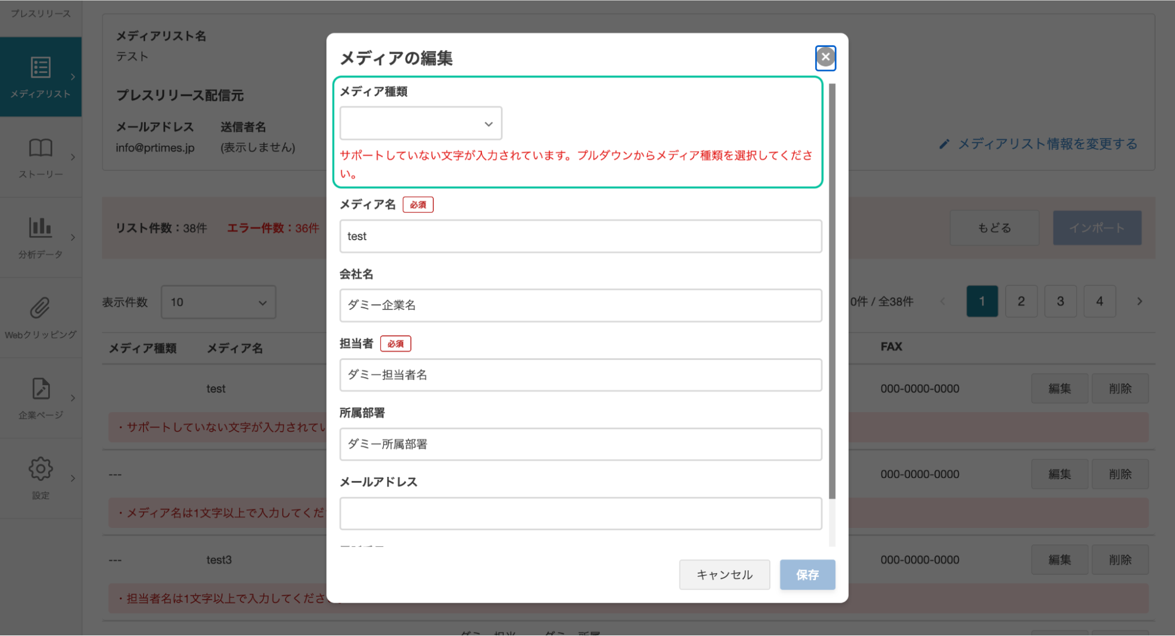Click the 担当者 input field
This screenshot has height=636, width=1175.
tap(580, 375)
